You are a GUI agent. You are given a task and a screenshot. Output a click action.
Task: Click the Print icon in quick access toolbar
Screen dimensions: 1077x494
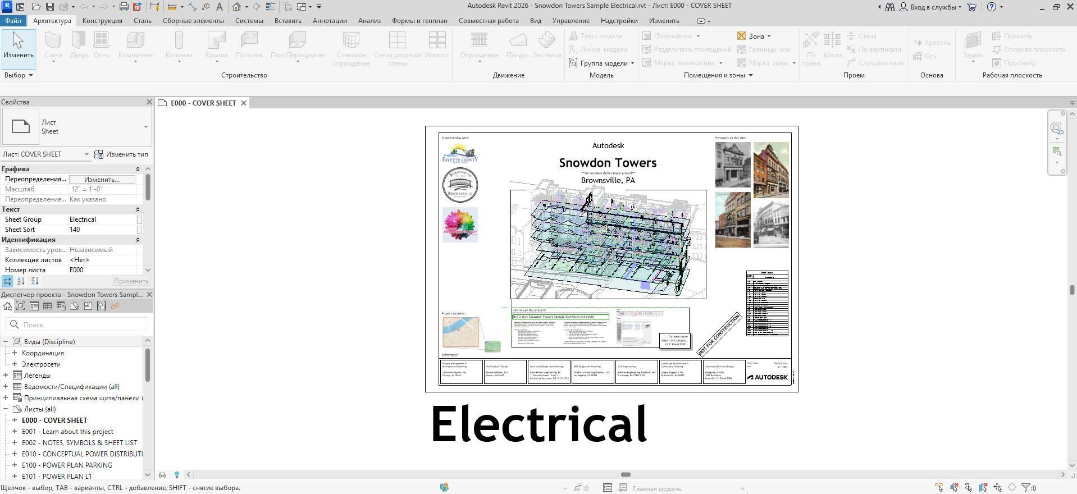pos(124,7)
